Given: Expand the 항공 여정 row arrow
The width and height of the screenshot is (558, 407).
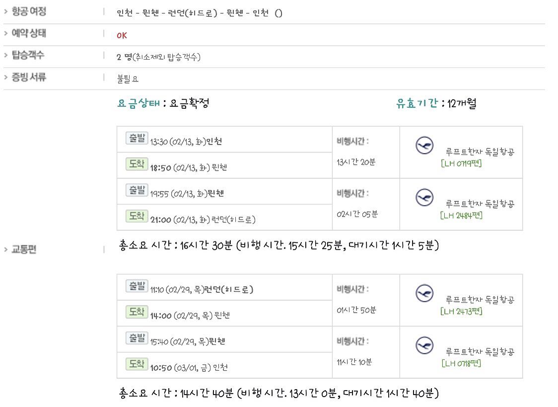Looking at the screenshot, I should pyautogui.click(x=5, y=11).
